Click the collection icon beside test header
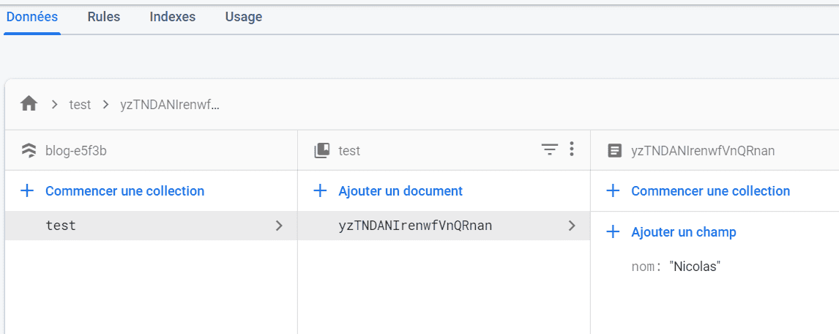The image size is (839, 334). tap(322, 151)
